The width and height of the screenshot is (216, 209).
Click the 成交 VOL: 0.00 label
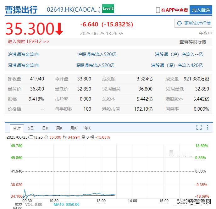(28, 205)
